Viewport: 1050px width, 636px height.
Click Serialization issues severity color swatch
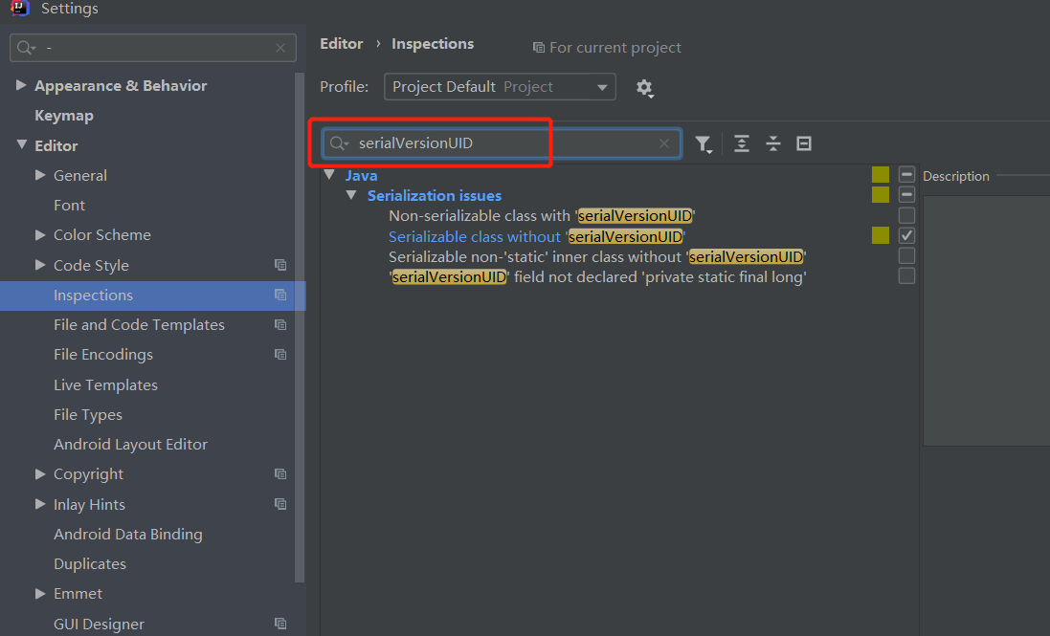(x=881, y=194)
